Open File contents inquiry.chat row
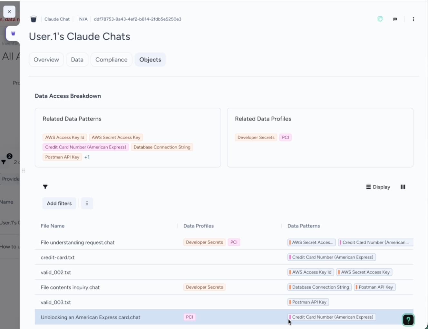The image size is (428, 329). [x=224, y=287]
